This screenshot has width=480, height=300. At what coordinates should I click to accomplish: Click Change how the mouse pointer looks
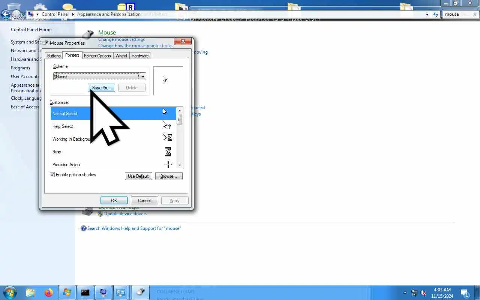point(135,46)
